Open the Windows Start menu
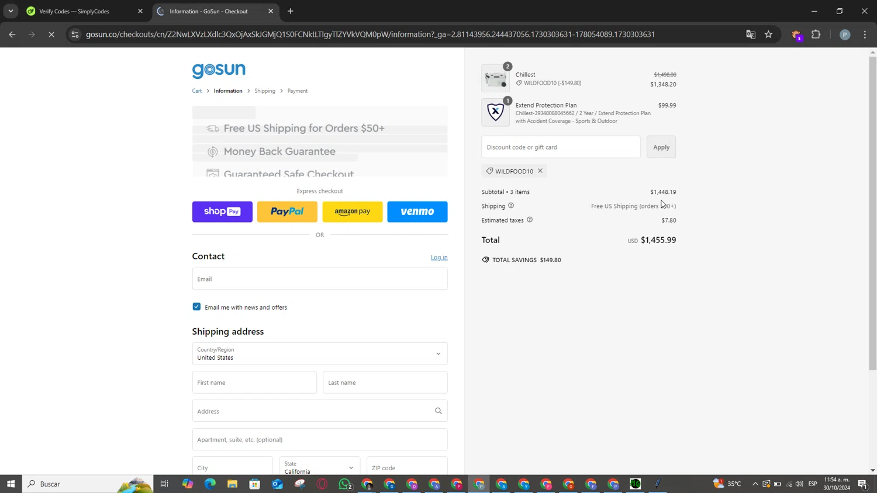This screenshot has height=493, width=877. (11, 484)
